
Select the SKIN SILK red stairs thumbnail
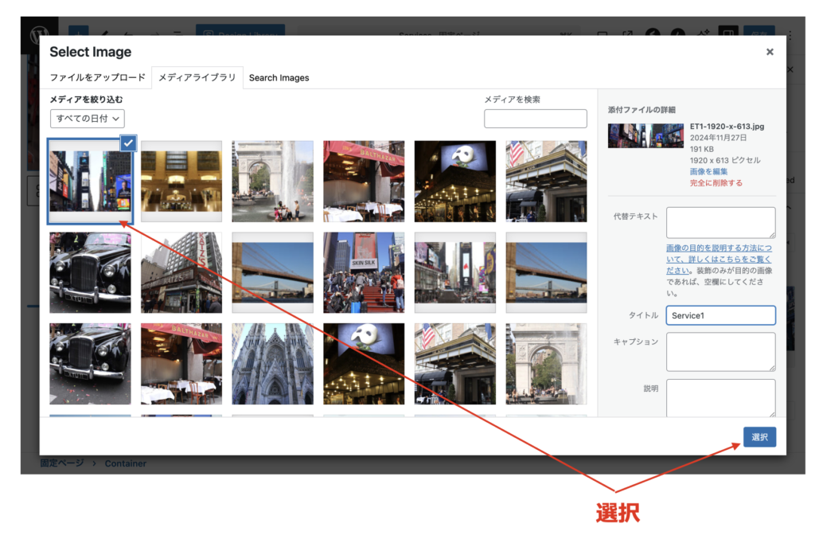[364, 272]
